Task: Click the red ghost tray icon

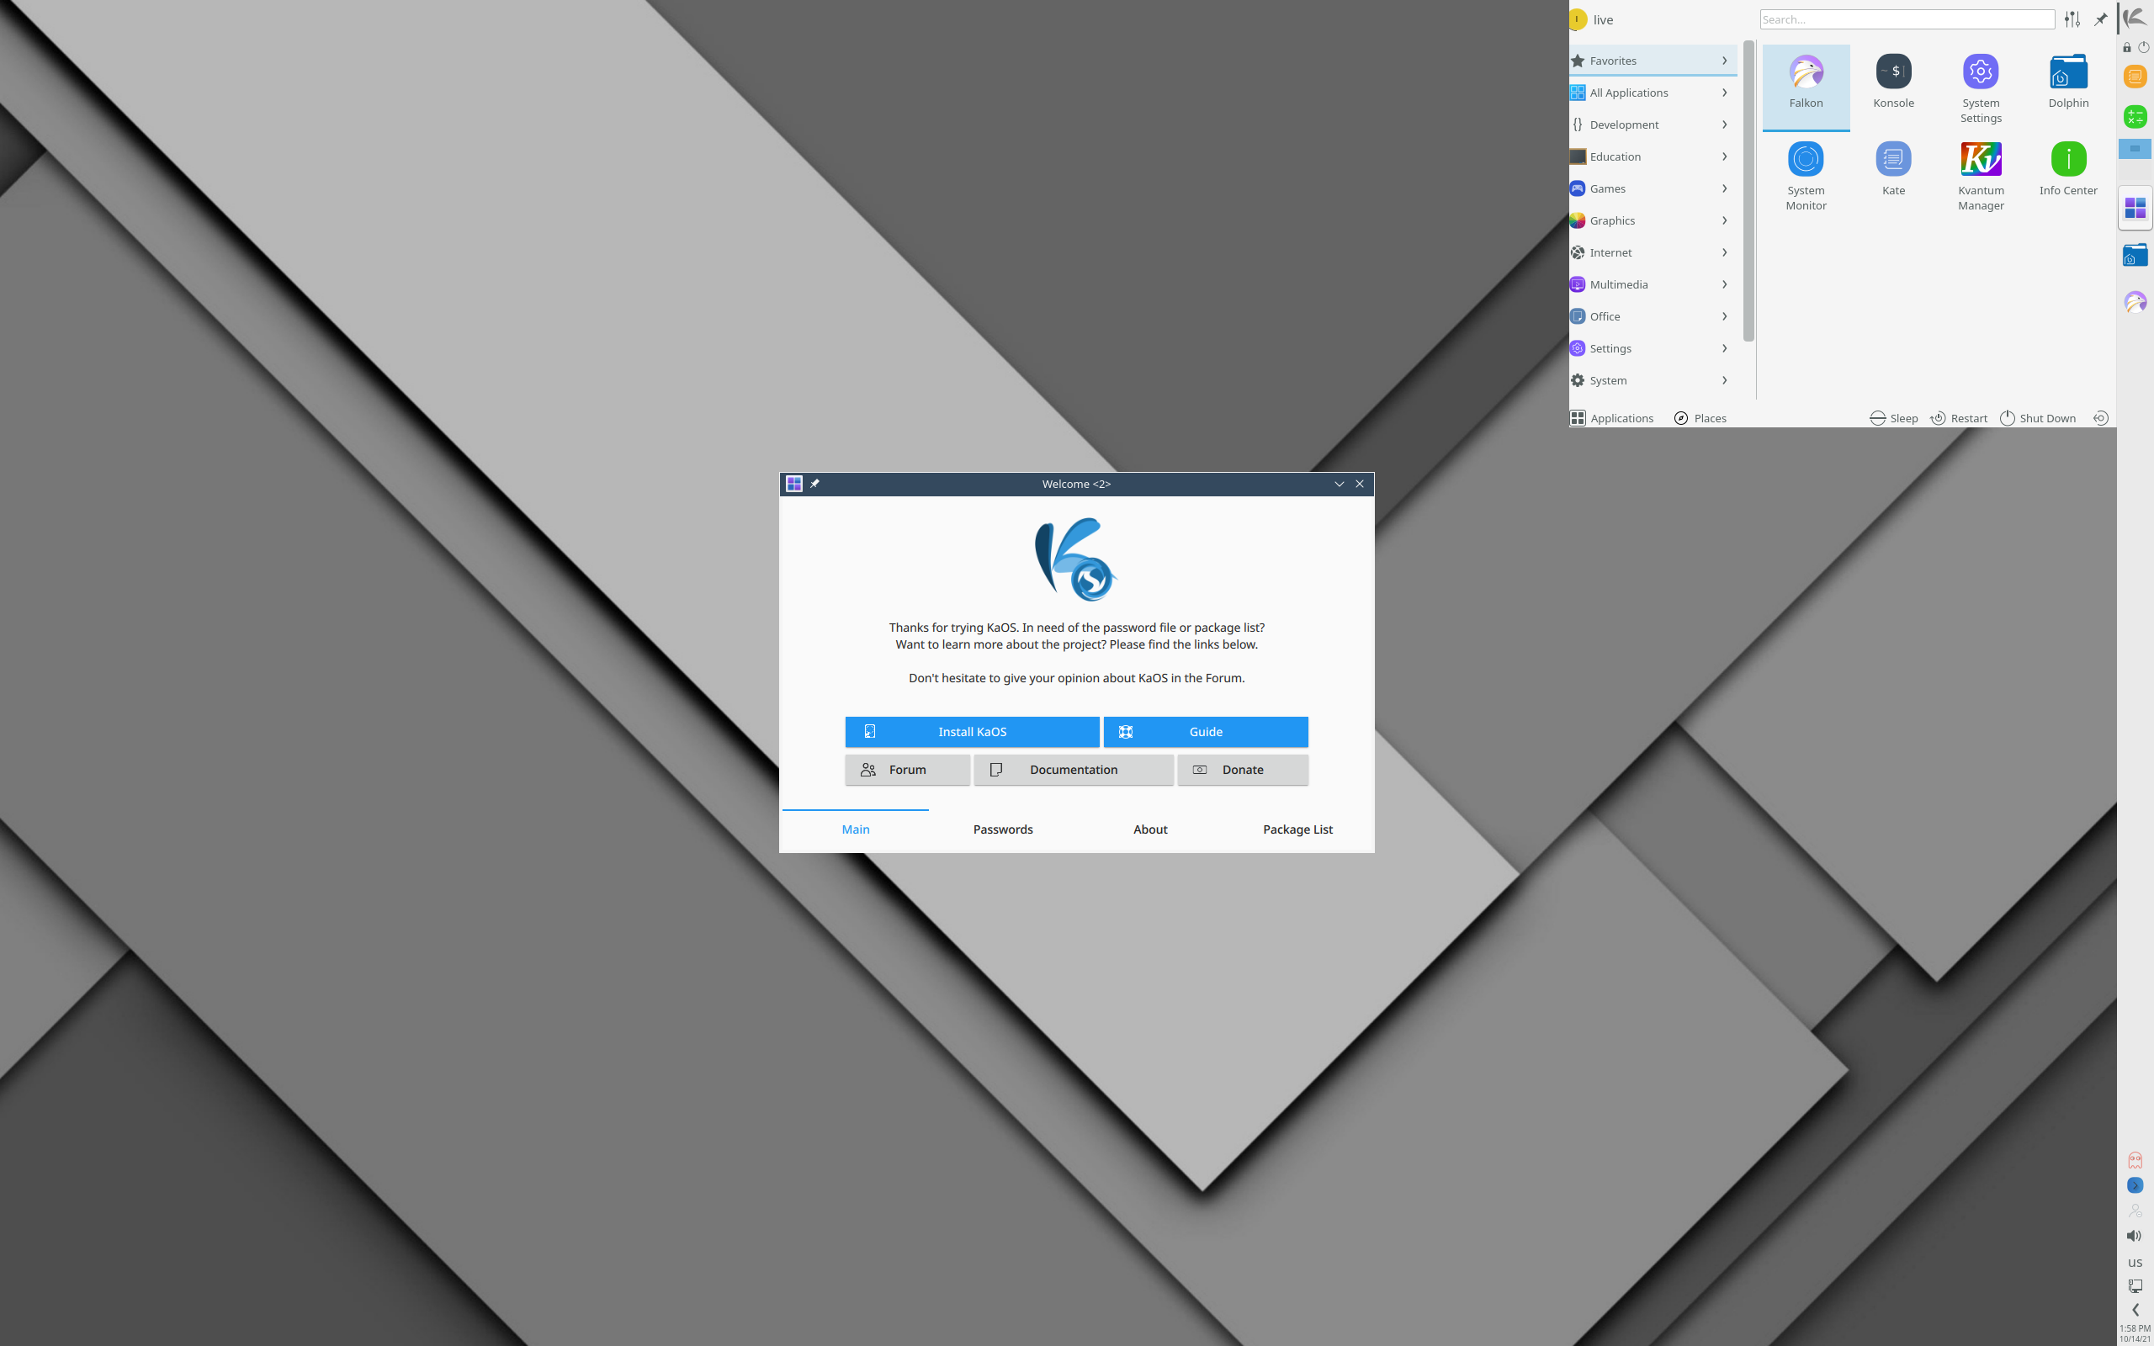Action: [x=2135, y=1160]
